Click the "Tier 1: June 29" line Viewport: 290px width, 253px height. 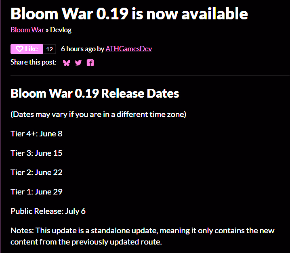coord(36,192)
